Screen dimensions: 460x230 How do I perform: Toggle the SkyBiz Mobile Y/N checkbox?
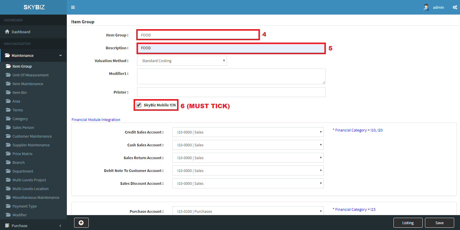(139, 105)
